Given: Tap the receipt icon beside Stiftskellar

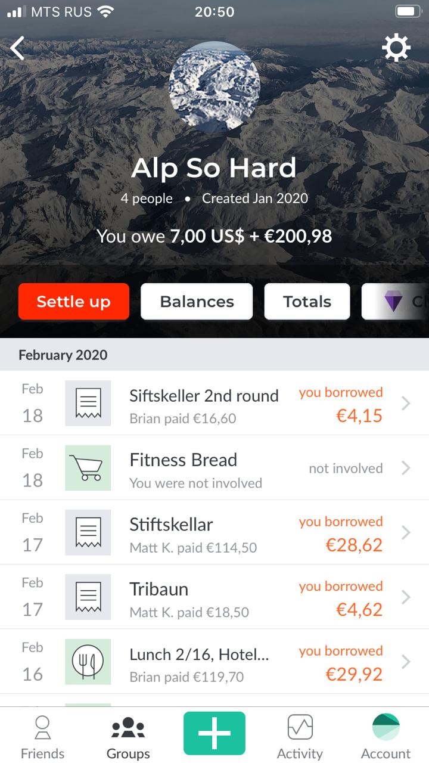Looking at the screenshot, I should point(88,532).
